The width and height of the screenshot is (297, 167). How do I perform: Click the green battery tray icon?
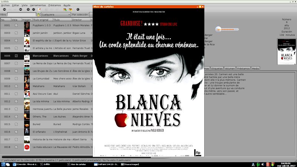coord(258,164)
